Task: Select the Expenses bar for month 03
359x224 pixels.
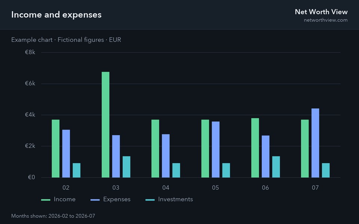Action: tap(116, 156)
